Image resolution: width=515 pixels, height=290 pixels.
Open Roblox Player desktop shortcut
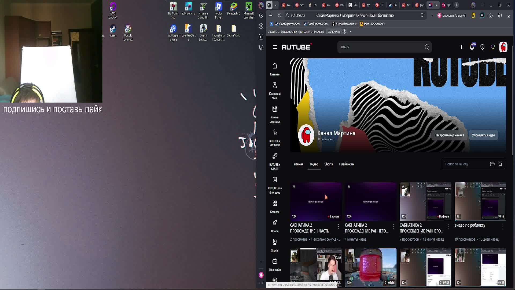click(x=218, y=11)
